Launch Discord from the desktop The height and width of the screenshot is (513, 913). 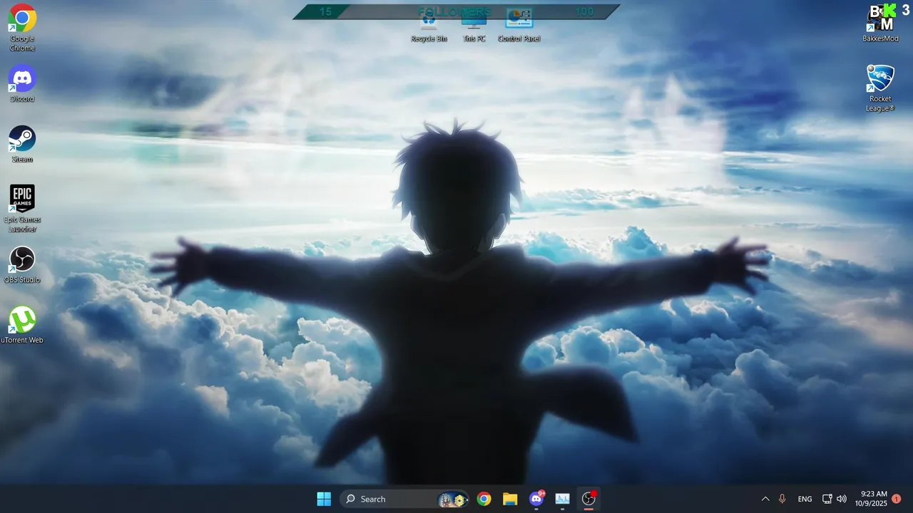(22, 83)
